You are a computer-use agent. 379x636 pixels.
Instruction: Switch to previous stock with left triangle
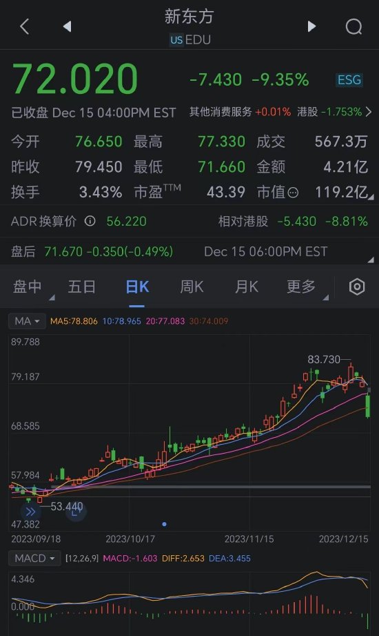[x=68, y=26]
